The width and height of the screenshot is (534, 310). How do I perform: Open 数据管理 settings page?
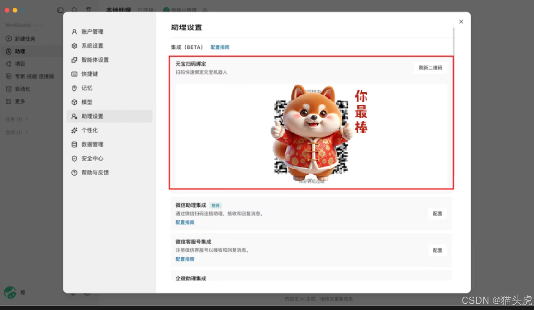click(x=109, y=144)
